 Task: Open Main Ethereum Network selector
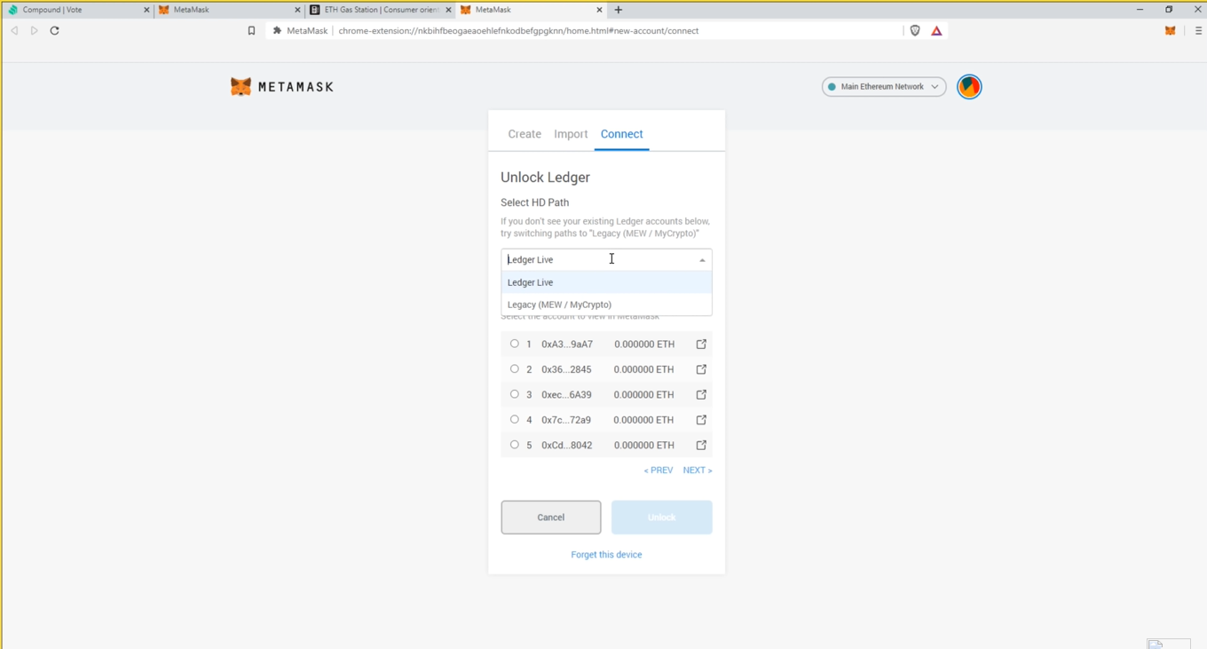click(x=884, y=87)
